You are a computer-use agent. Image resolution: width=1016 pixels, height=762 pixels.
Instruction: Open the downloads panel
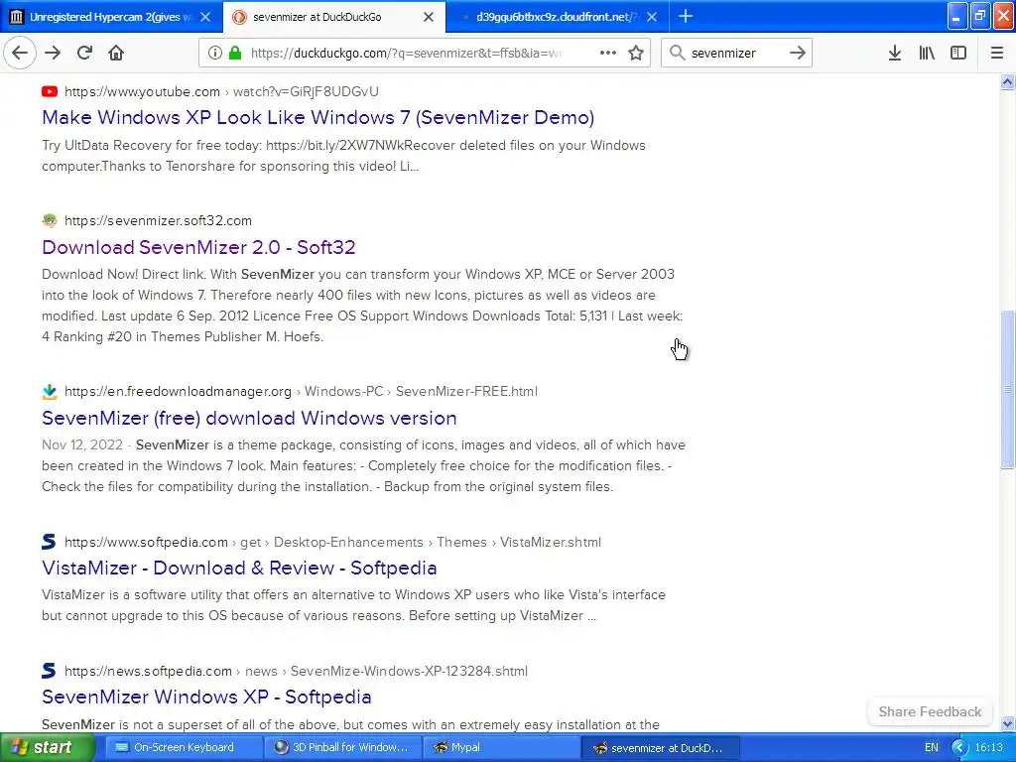click(x=895, y=53)
